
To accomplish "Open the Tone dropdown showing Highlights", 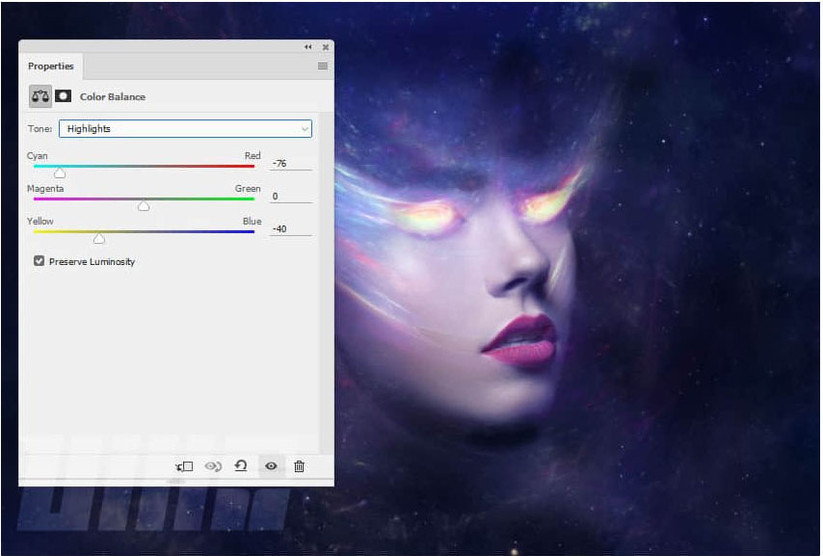I will tap(185, 128).
